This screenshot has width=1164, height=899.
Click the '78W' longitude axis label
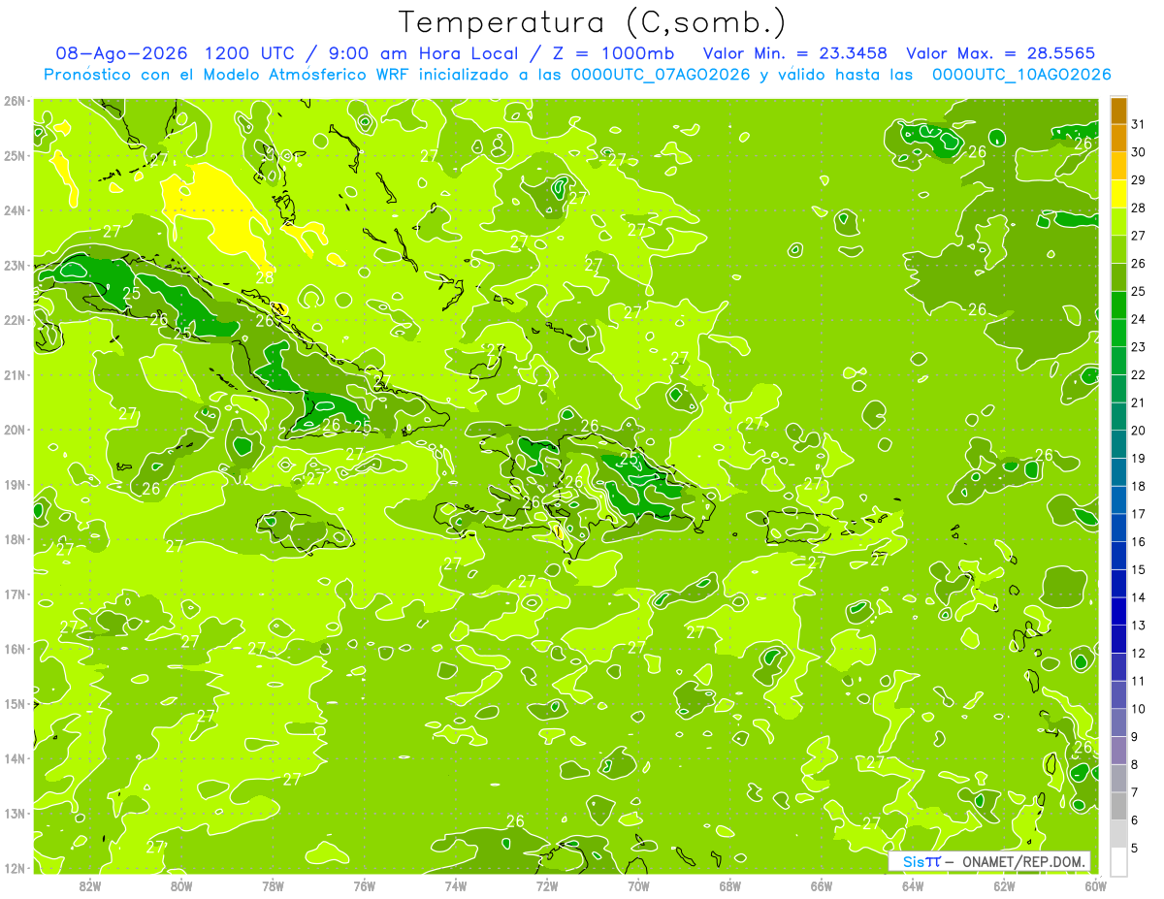(273, 885)
